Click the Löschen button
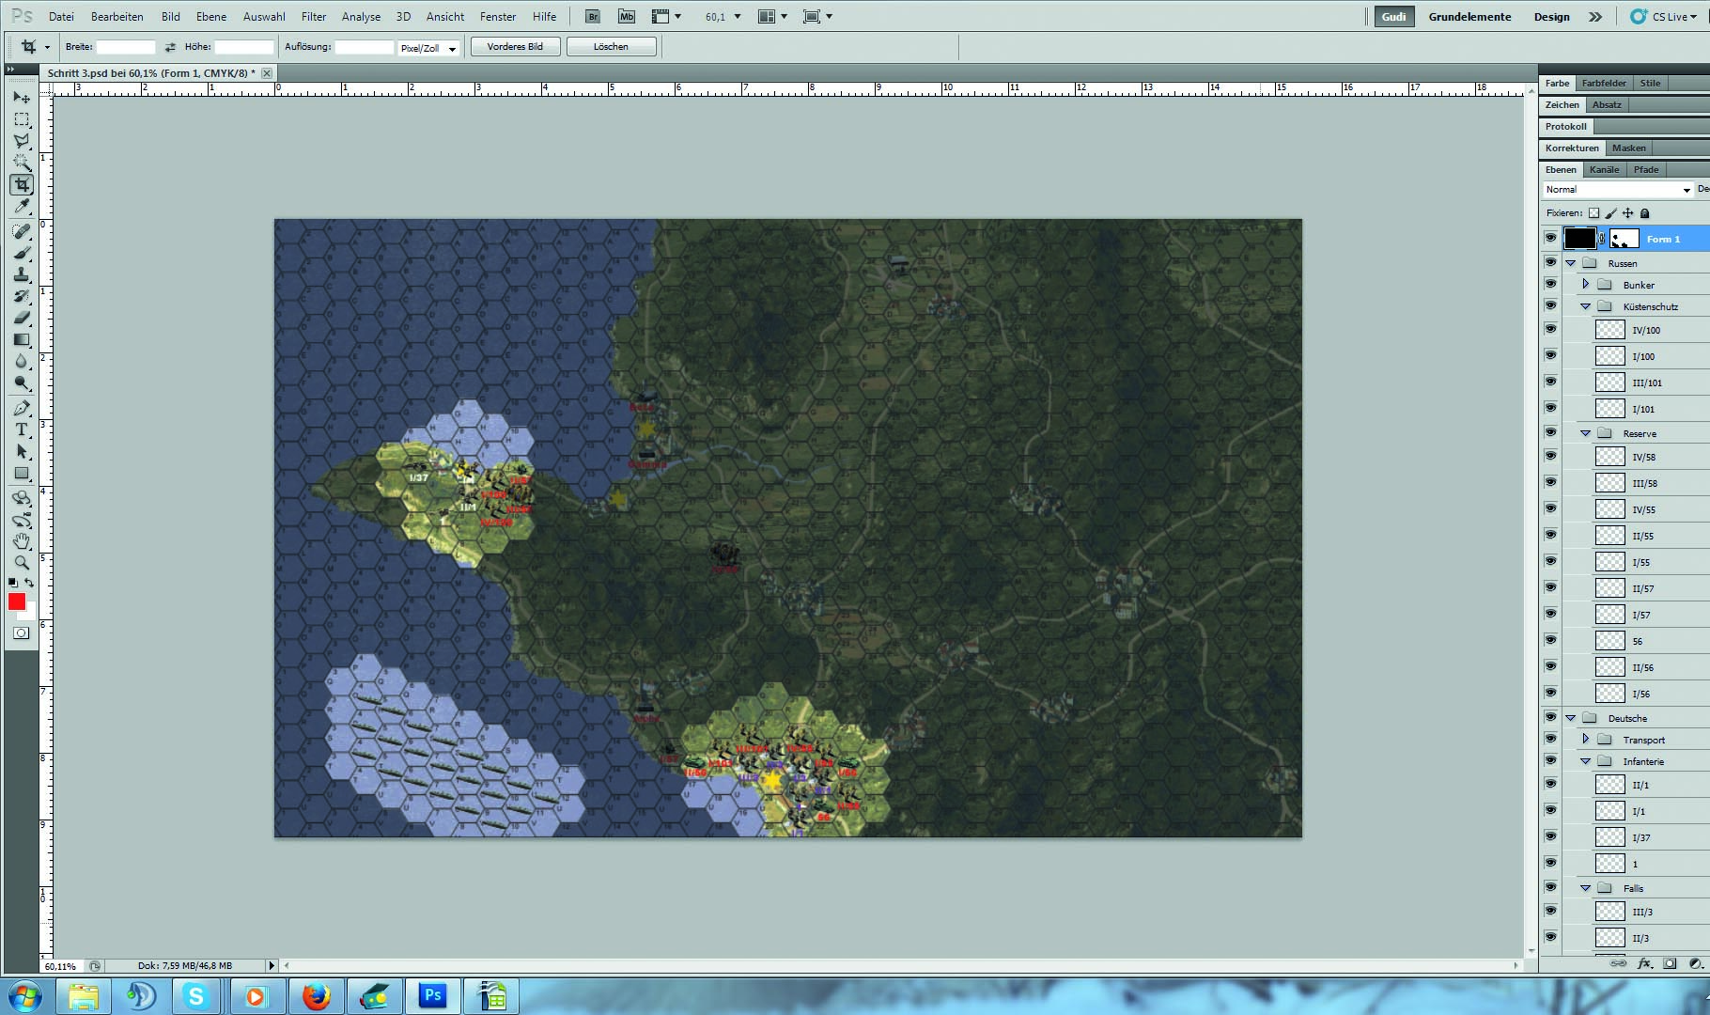This screenshot has width=1710, height=1015. (611, 47)
